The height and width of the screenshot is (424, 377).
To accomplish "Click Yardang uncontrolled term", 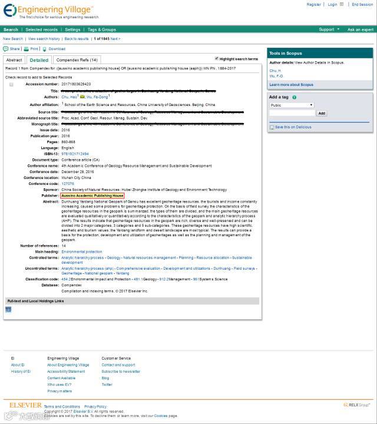I will click(x=123, y=273).
